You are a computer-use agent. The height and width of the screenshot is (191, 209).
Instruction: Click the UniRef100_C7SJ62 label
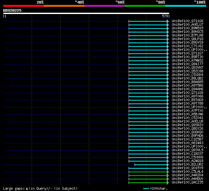(x=187, y=46)
